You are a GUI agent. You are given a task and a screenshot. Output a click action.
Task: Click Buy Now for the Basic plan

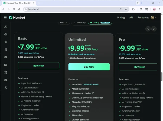pyautogui.click(x=38, y=66)
